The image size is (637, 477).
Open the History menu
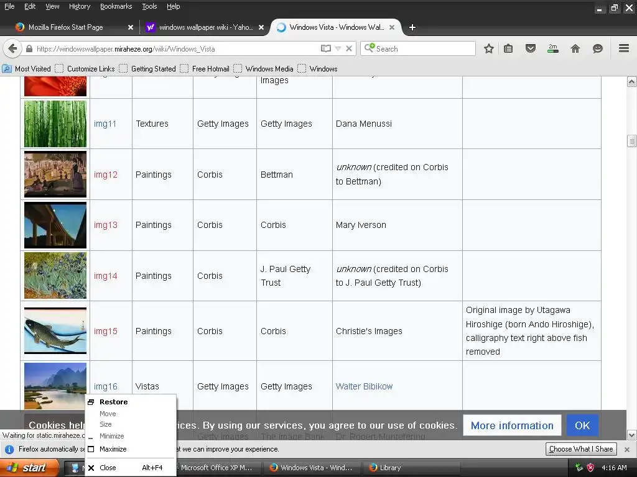80,6
